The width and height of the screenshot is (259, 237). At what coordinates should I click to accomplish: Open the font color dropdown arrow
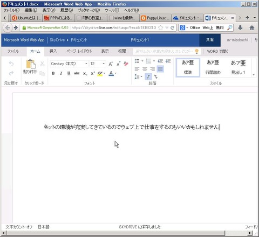[115, 73]
